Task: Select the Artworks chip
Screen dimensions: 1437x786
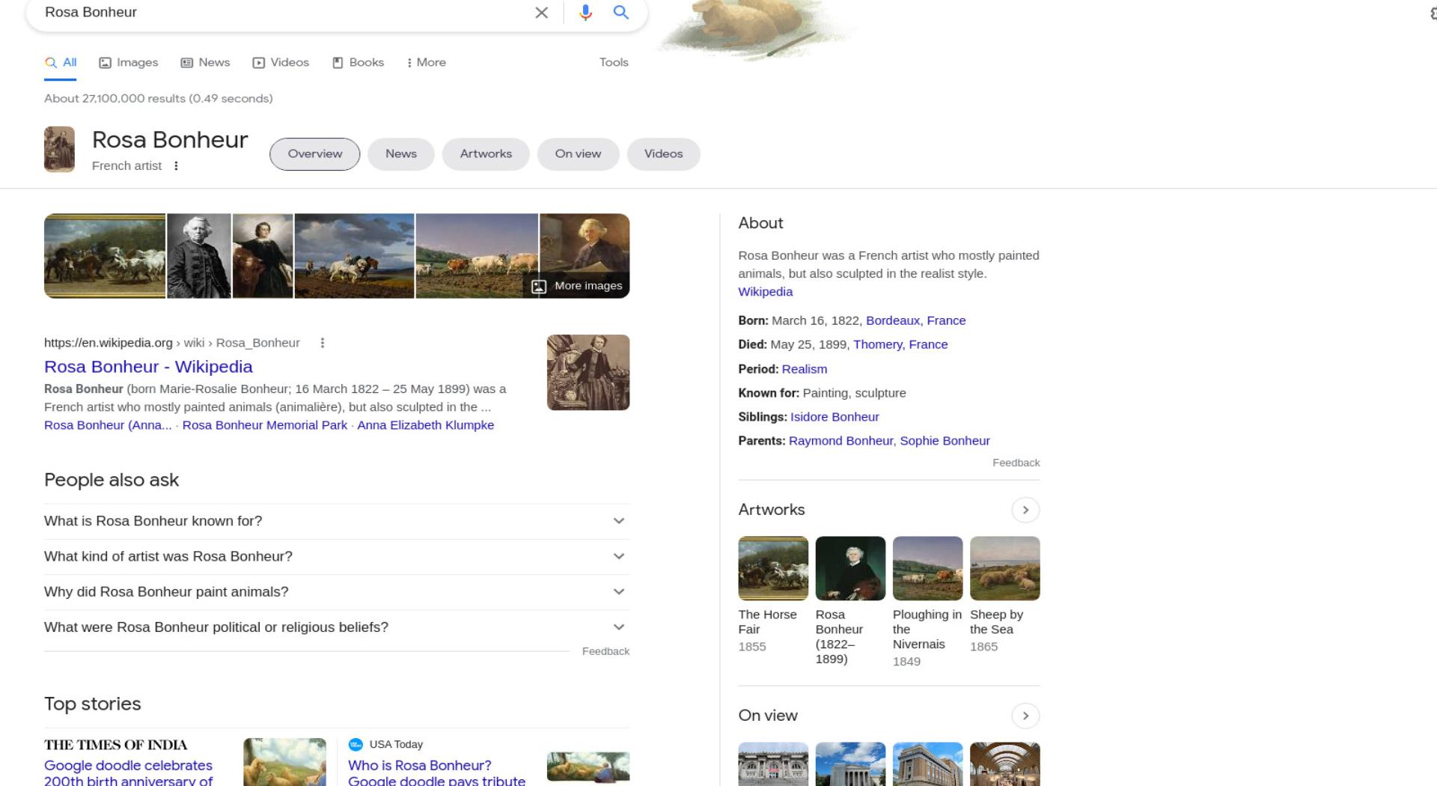Action: tap(486, 154)
